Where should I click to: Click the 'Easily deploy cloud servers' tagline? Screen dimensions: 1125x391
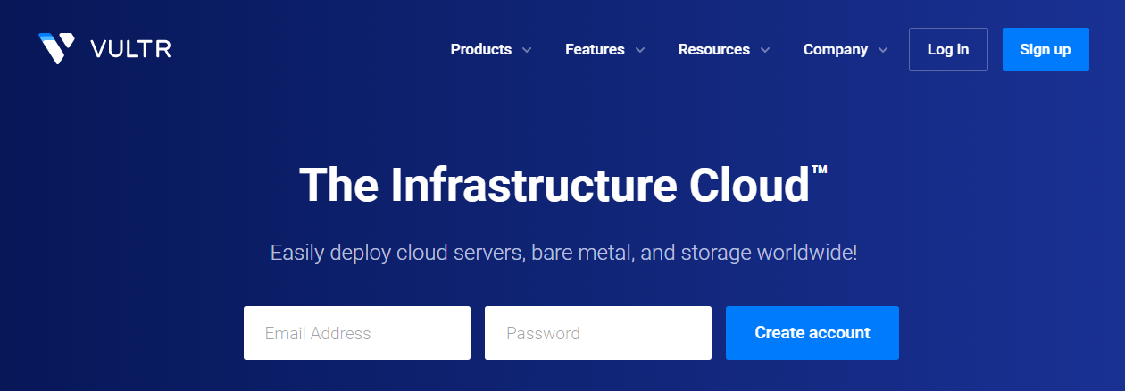563,253
